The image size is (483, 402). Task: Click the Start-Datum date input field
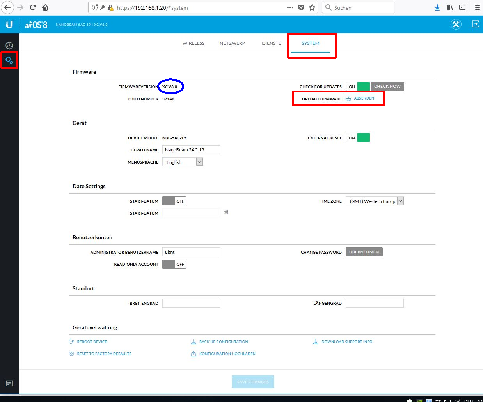191,213
